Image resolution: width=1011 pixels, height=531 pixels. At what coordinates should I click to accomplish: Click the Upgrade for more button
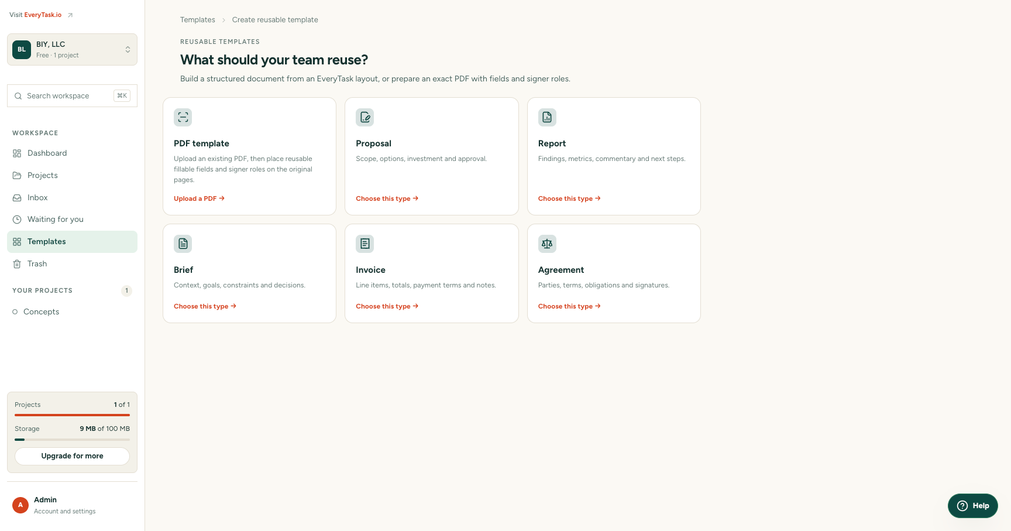coord(72,456)
